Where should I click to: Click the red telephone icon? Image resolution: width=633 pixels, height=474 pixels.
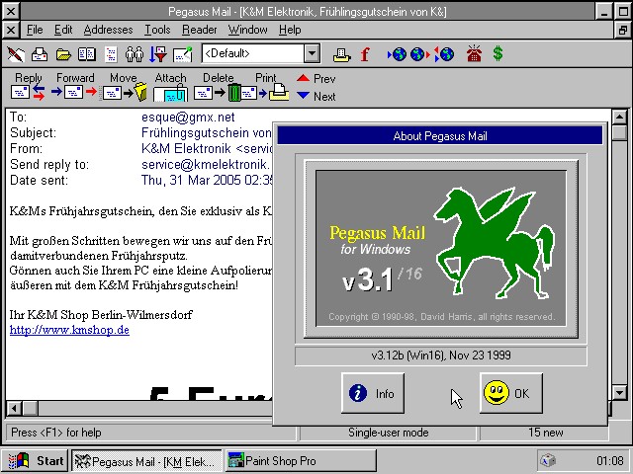474,53
